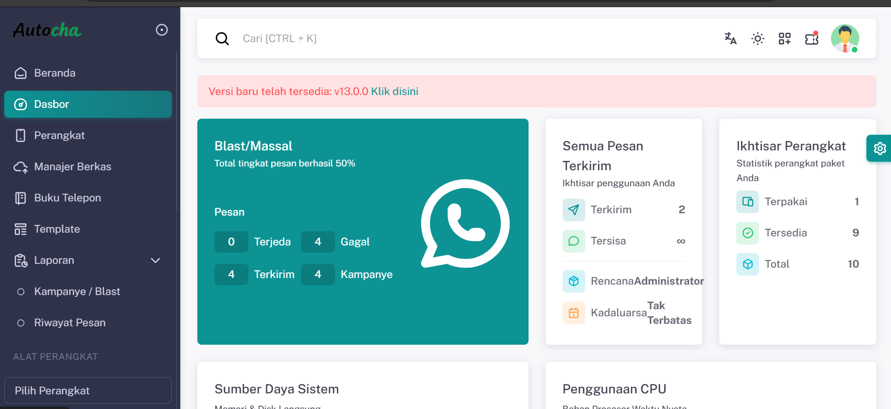The image size is (891, 409).
Task: Click the Terkirim count badge in Blast card
Action: pos(231,274)
